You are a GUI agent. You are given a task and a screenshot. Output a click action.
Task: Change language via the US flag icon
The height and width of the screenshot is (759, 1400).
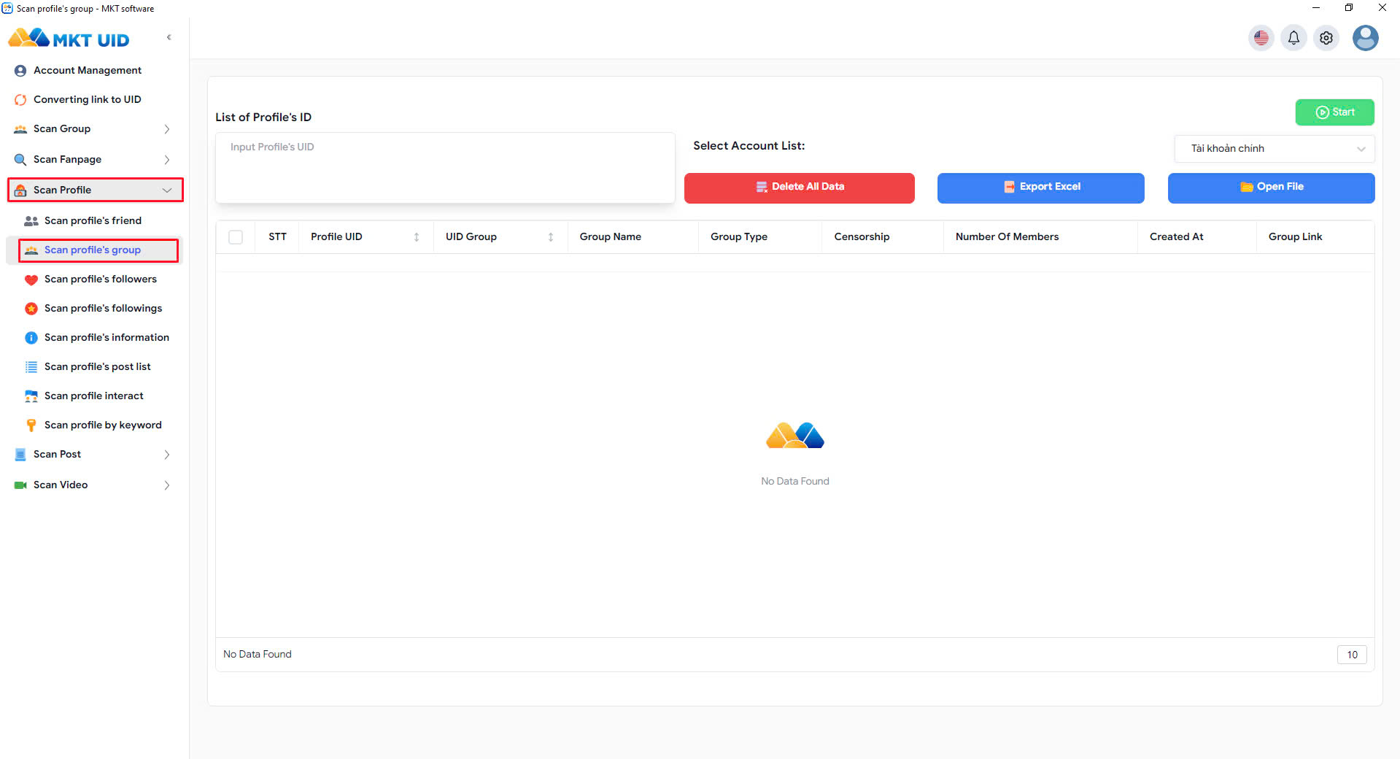1261,38
